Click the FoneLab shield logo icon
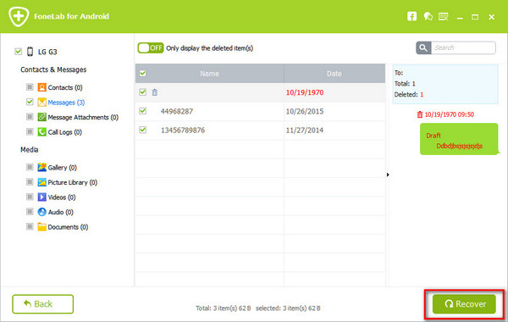The height and width of the screenshot is (322, 508). 19,16
